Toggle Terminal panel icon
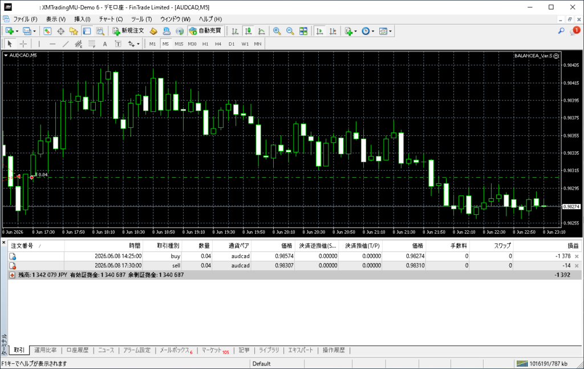The image size is (584, 369). (87, 31)
